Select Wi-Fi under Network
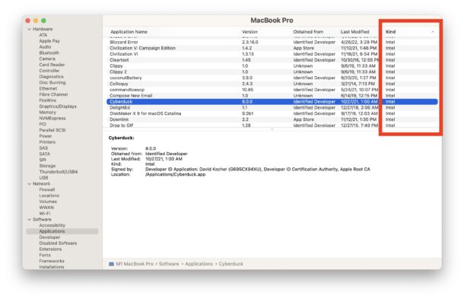 [45, 213]
